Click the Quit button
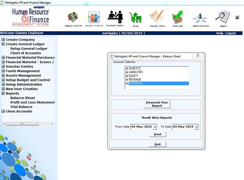 [x=158, y=144]
